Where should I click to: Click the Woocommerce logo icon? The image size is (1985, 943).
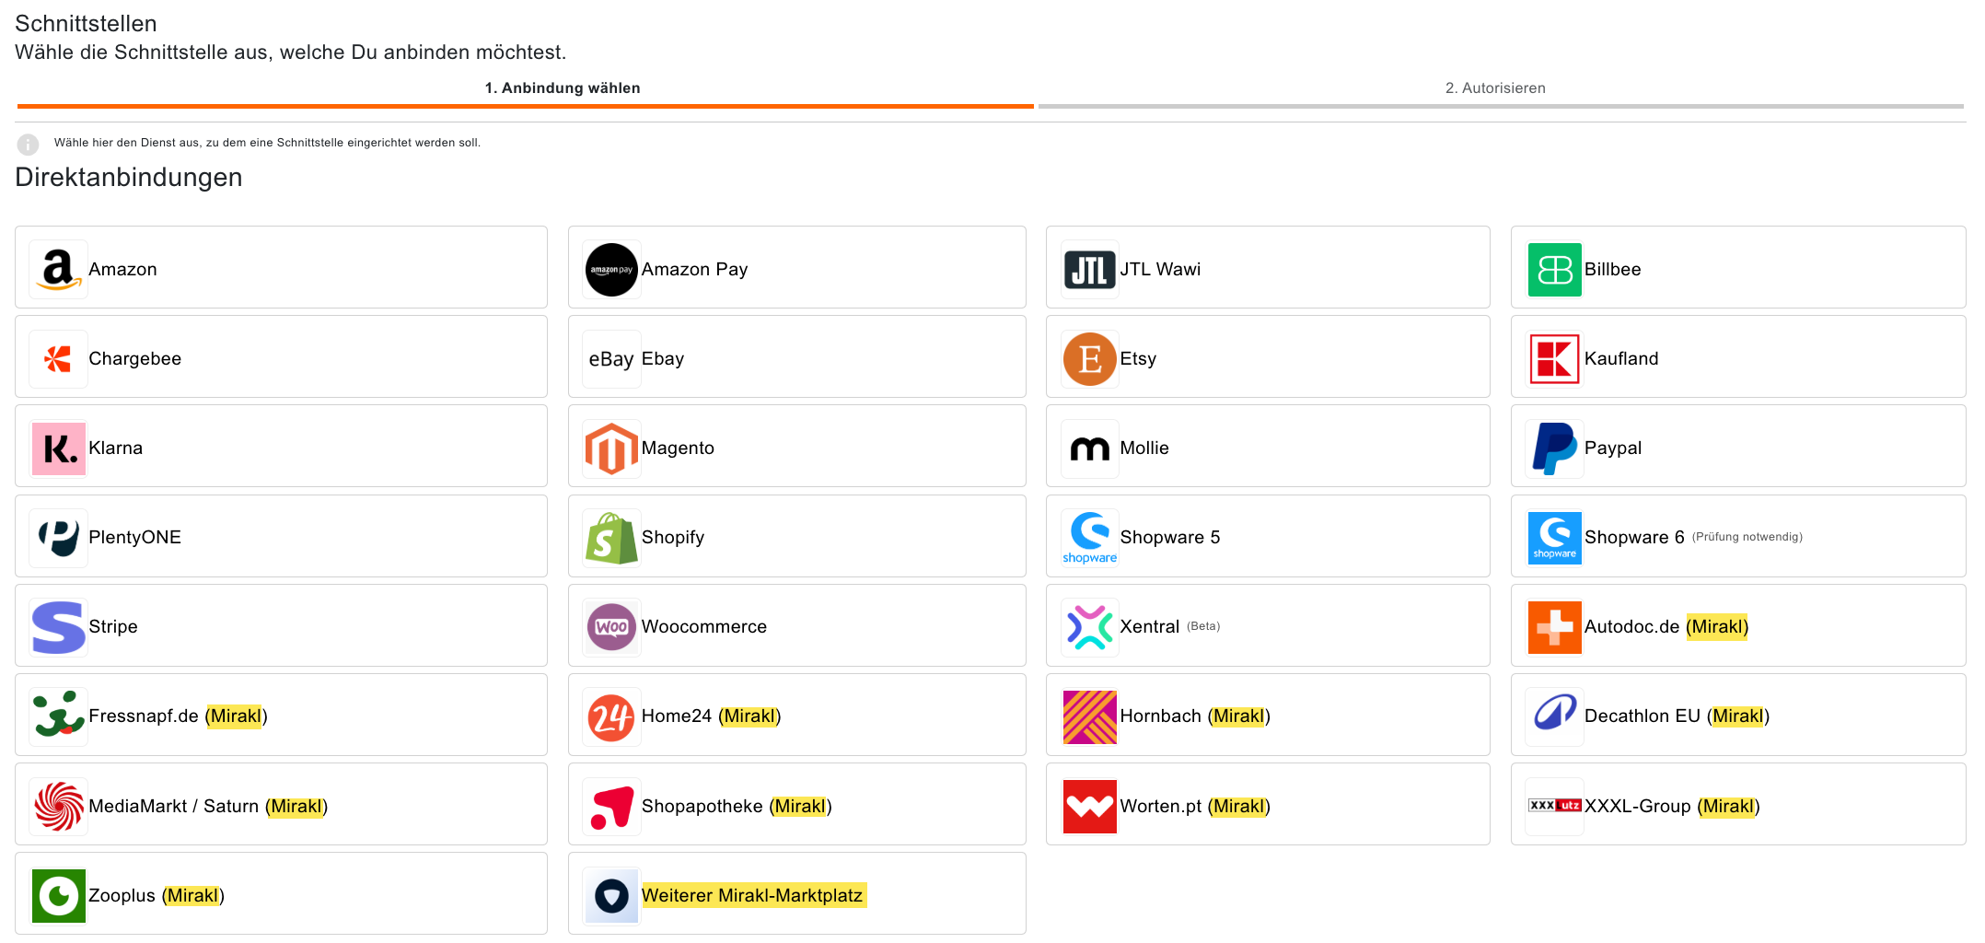(611, 627)
